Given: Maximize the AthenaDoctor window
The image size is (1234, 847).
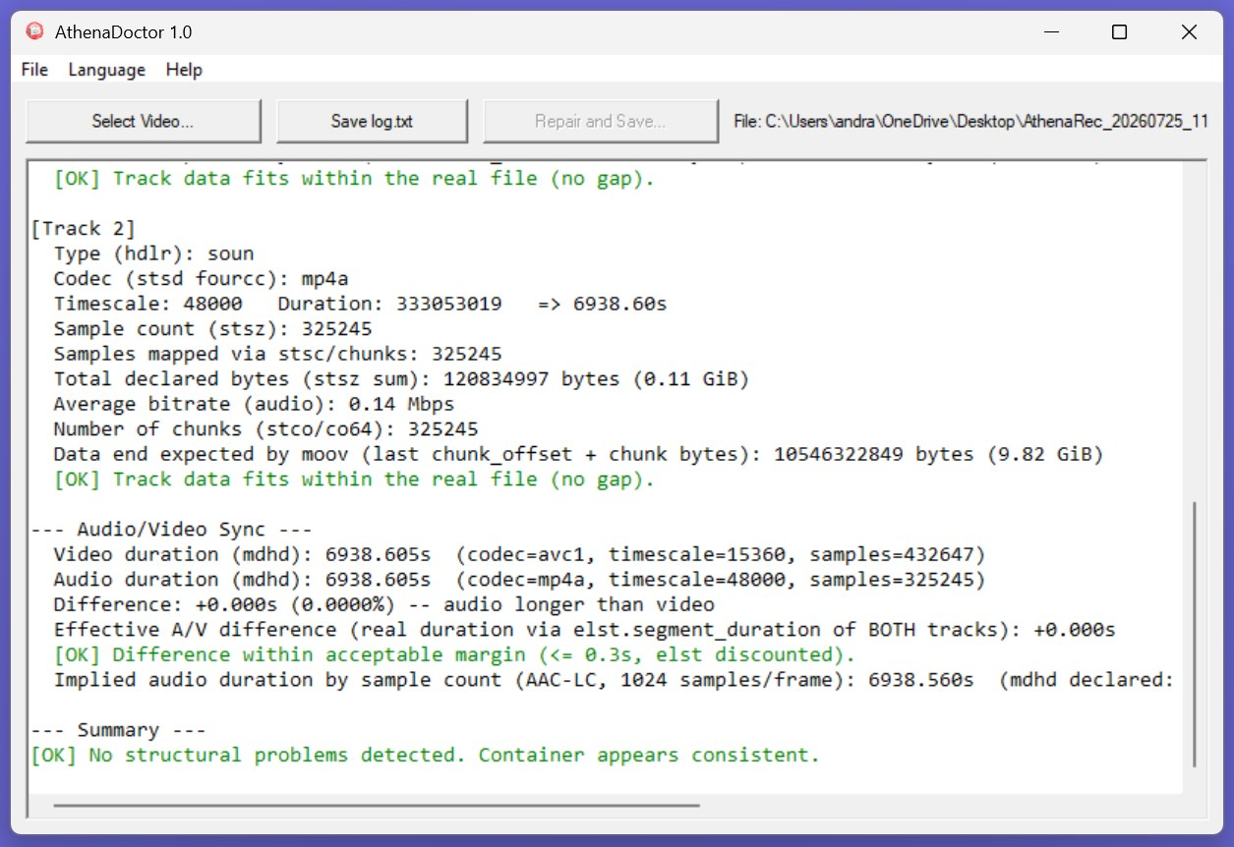Looking at the screenshot, I should click(x=1119, y=32).
